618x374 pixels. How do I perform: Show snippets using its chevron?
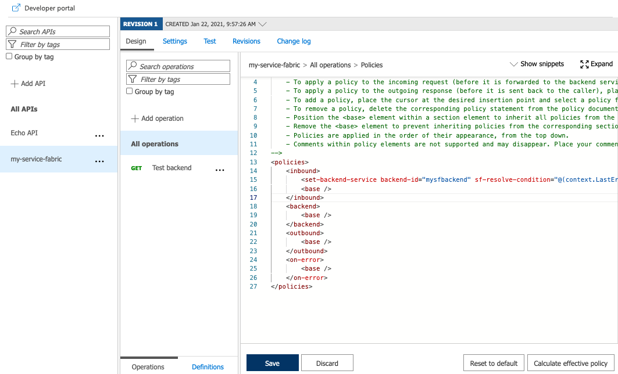(514, 64)
